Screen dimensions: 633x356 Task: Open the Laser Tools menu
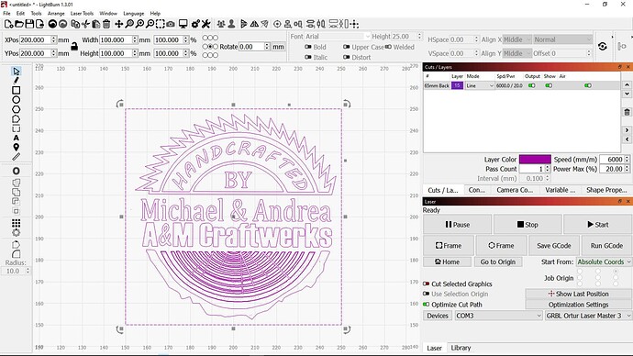coord(82,14)
